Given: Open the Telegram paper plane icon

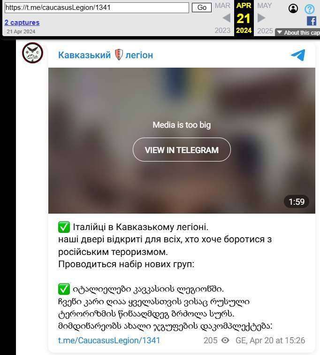Looking at the screenshot, I should [298, 55].
